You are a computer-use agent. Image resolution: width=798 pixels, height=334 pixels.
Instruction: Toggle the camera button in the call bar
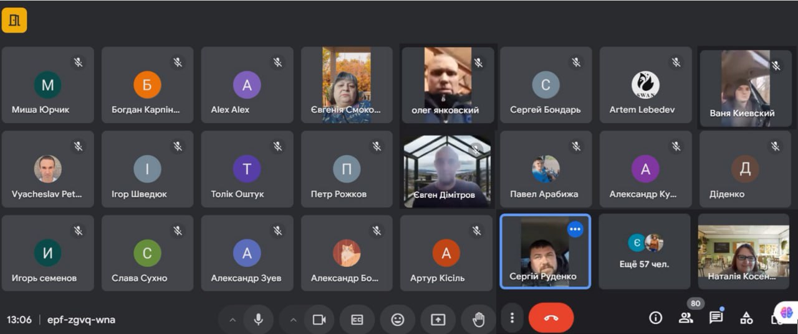pyautogui.click(x=319, y=320)
